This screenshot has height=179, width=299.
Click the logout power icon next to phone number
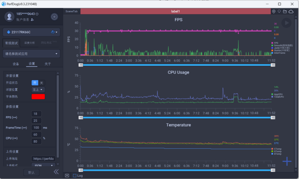click(37, 14)
